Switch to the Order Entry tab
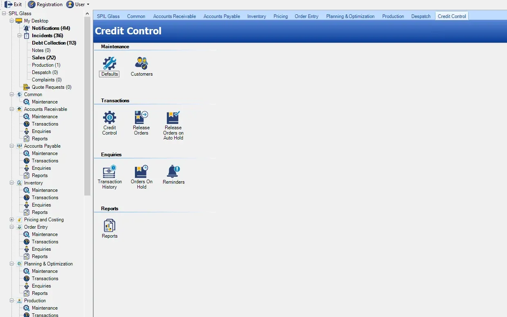 coord(307,16)
